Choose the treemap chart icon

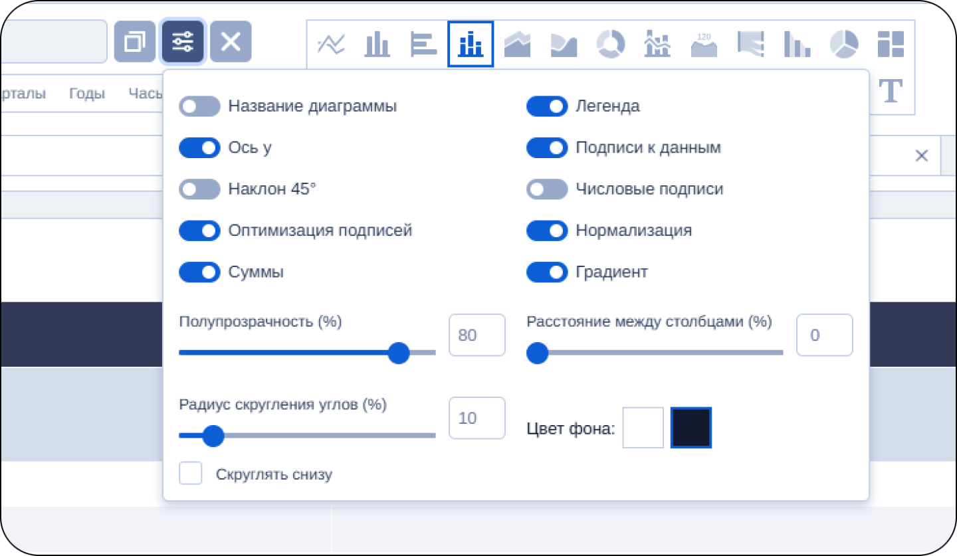(891, 45)
